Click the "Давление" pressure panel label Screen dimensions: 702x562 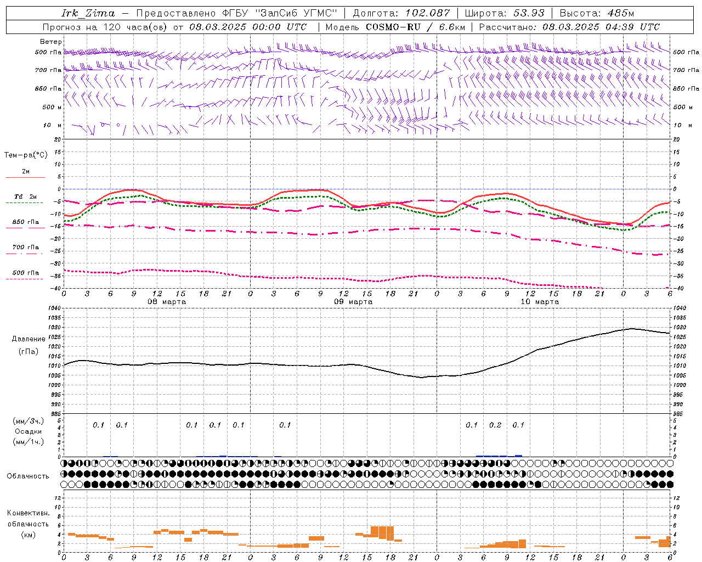[x=29, y=339]
